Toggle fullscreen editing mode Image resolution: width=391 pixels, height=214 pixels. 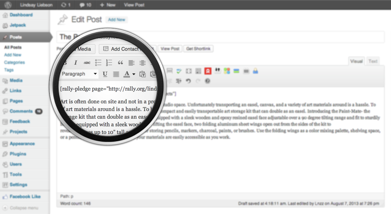(189, 71)
